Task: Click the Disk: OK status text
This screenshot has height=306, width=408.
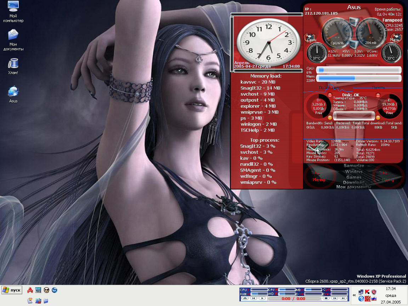Action: click(x=351, y=95)
